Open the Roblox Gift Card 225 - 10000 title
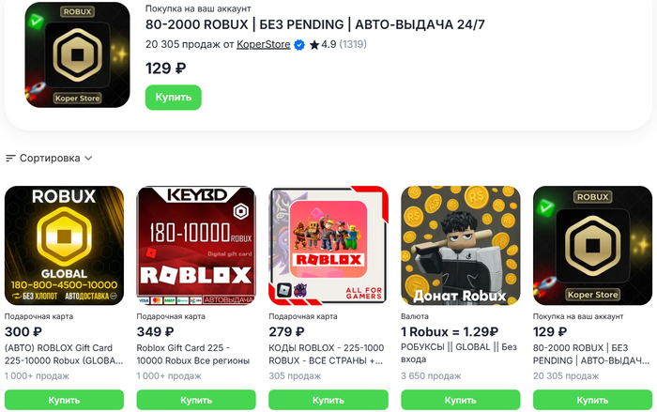The width and height of the screenshot is (657, 412). 195,354
